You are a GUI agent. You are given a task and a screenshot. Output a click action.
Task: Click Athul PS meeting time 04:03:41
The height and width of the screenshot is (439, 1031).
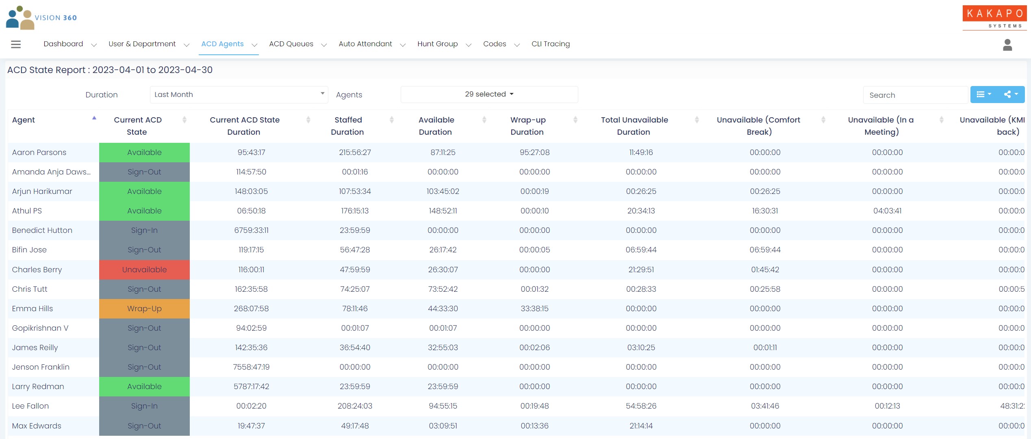pyautogui.click(x=888, y=211)
